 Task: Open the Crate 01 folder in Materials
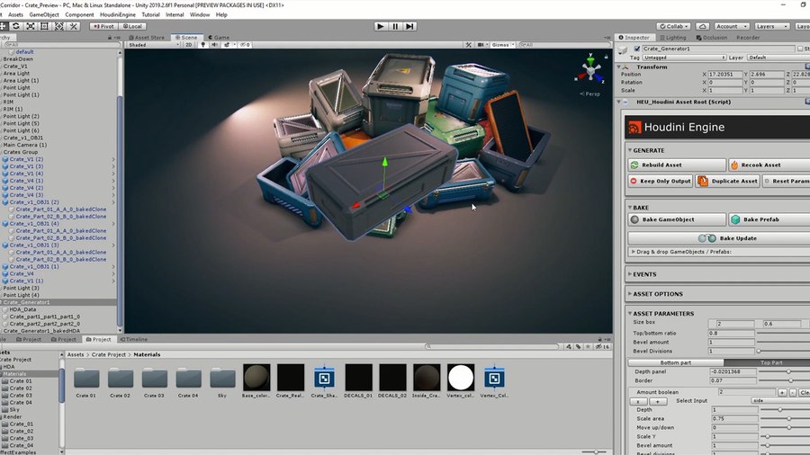[86, 382]
